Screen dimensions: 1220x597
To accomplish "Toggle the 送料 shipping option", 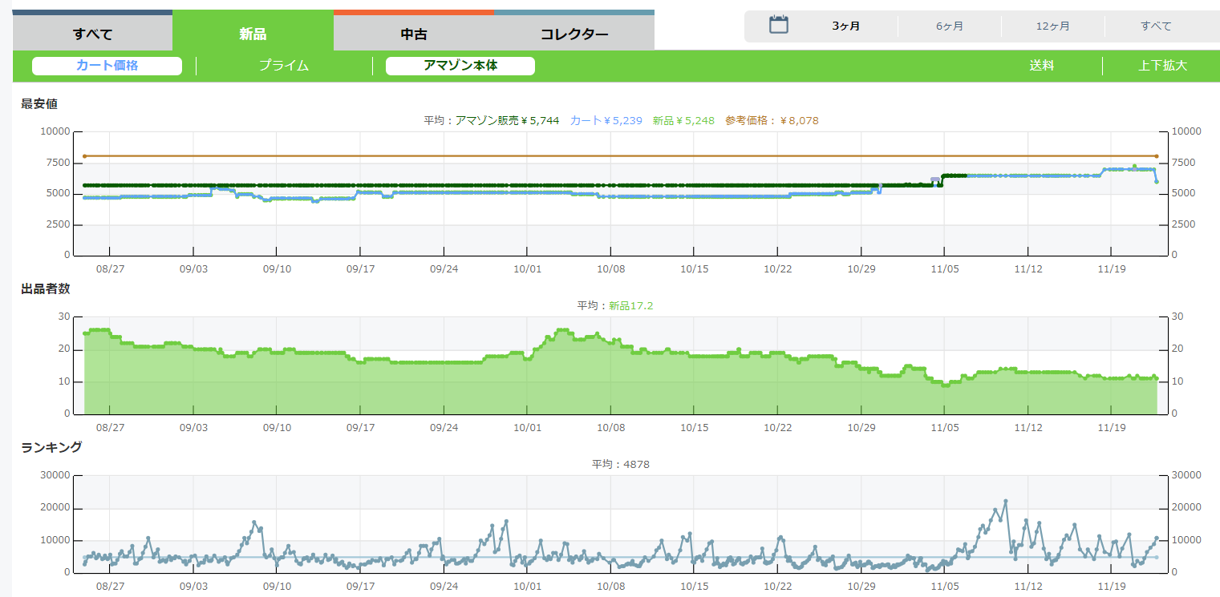I will [x=1041, y=66].
